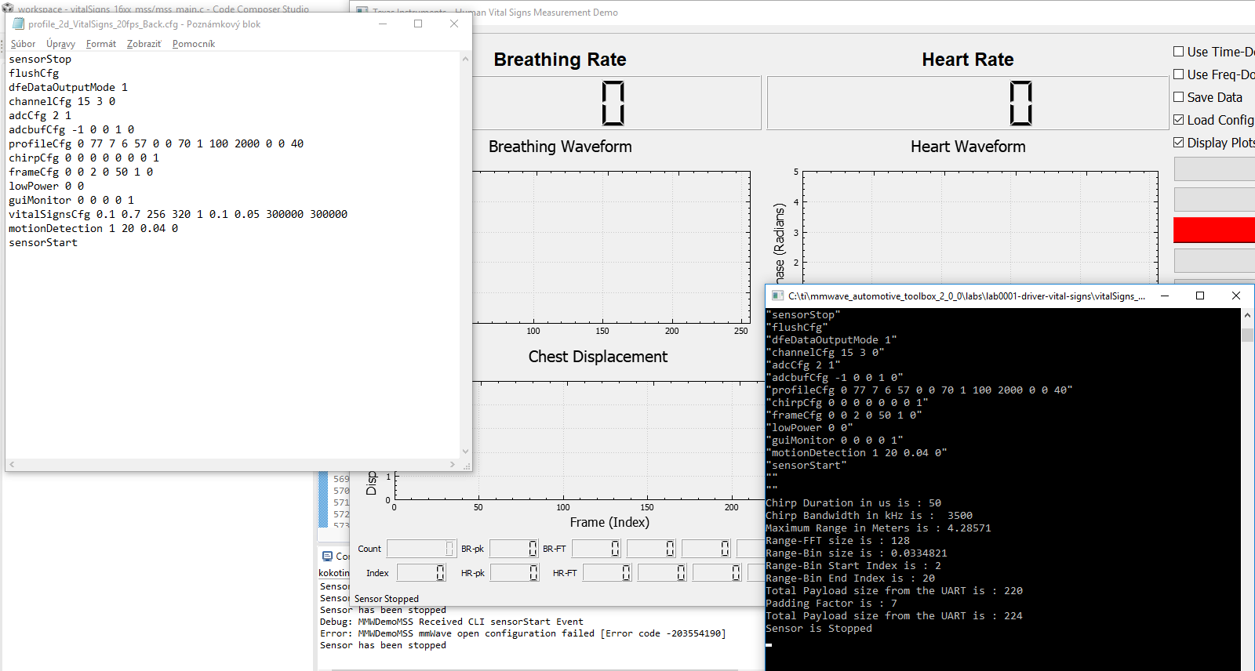Image resolution: width=1255 pixels, height=671 pixels.
Task: Tick the Save Data checkbox
Action: pos(1178,97)
